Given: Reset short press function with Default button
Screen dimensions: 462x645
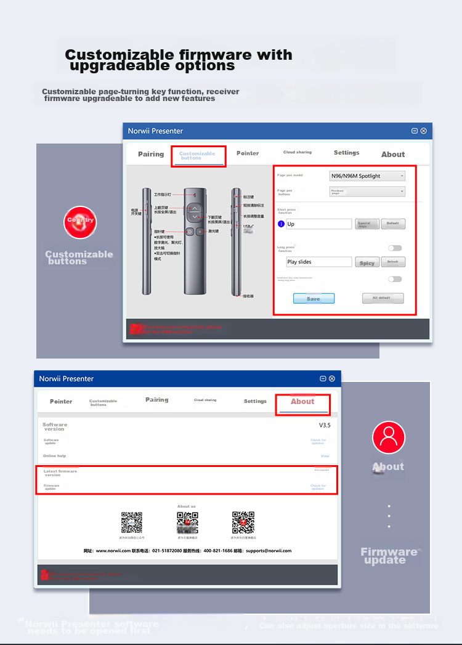Looking at the screenshot, I should pos(393,224).
